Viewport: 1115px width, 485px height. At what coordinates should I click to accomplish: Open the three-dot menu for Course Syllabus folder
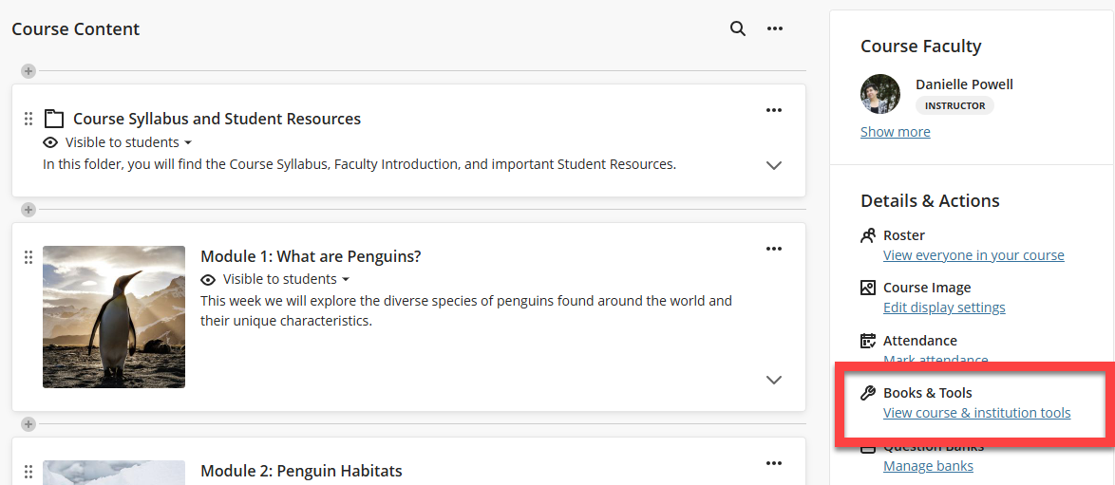774,110
